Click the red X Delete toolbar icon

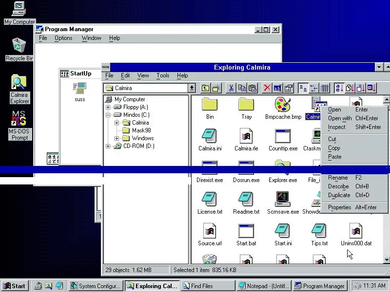267,88
